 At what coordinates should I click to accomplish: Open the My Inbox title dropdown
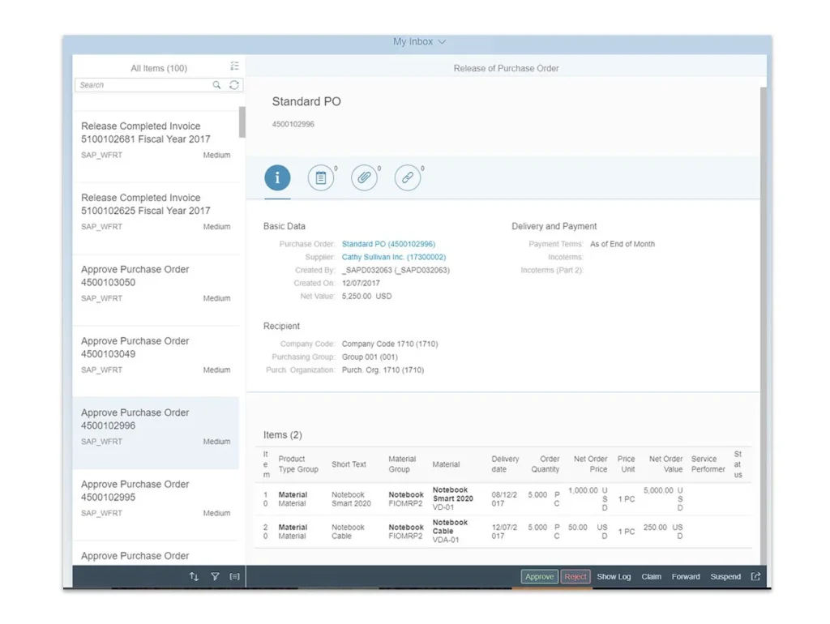(419, 41)
